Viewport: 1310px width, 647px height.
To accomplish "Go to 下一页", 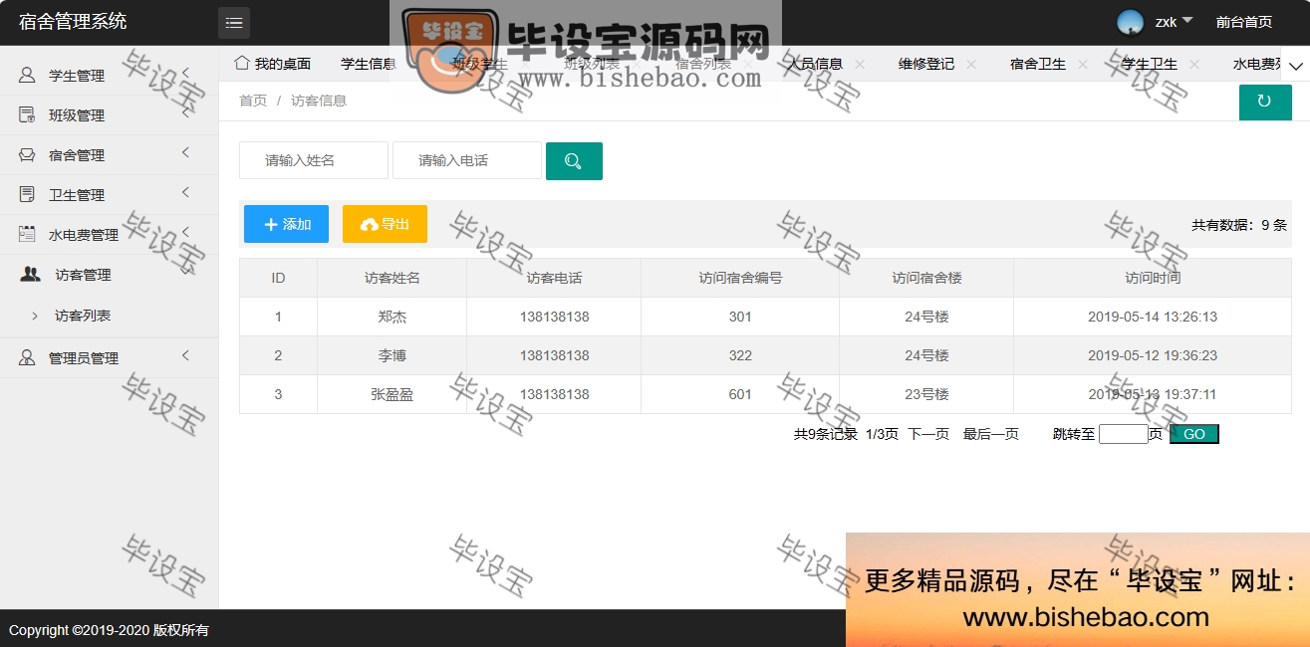I will (x=928, y=434).
